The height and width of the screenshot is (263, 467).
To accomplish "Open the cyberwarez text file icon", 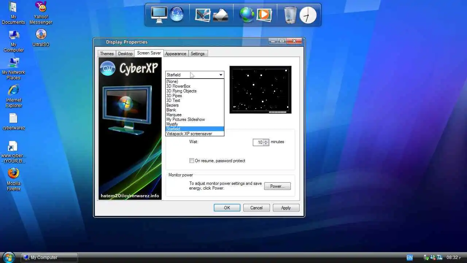I will 13,122.
